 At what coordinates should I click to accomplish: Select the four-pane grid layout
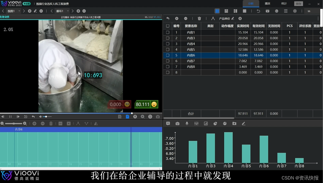click(x=217, y=11)
